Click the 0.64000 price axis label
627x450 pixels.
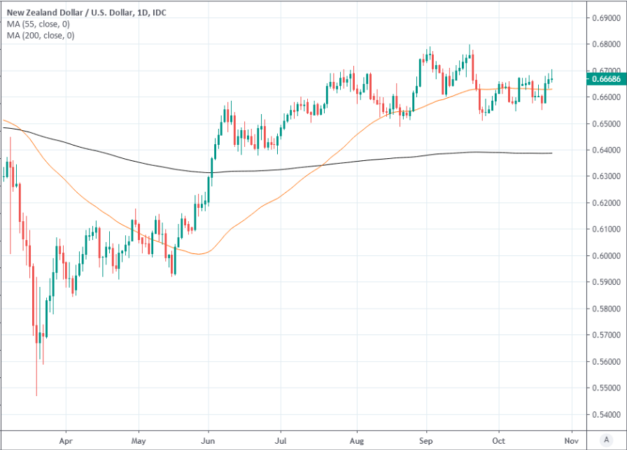click(x=605, y=150)
